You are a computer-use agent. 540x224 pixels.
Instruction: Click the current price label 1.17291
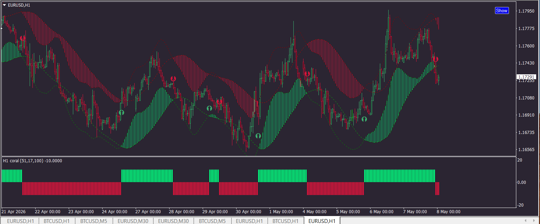(x=526, y=77)
